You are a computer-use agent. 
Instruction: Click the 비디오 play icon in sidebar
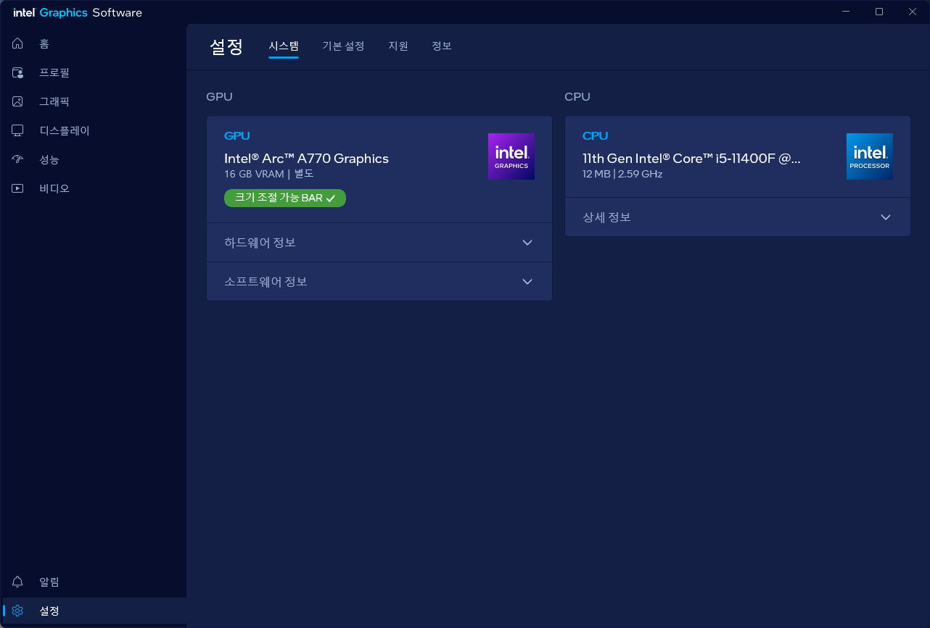(x=18, y=188)
